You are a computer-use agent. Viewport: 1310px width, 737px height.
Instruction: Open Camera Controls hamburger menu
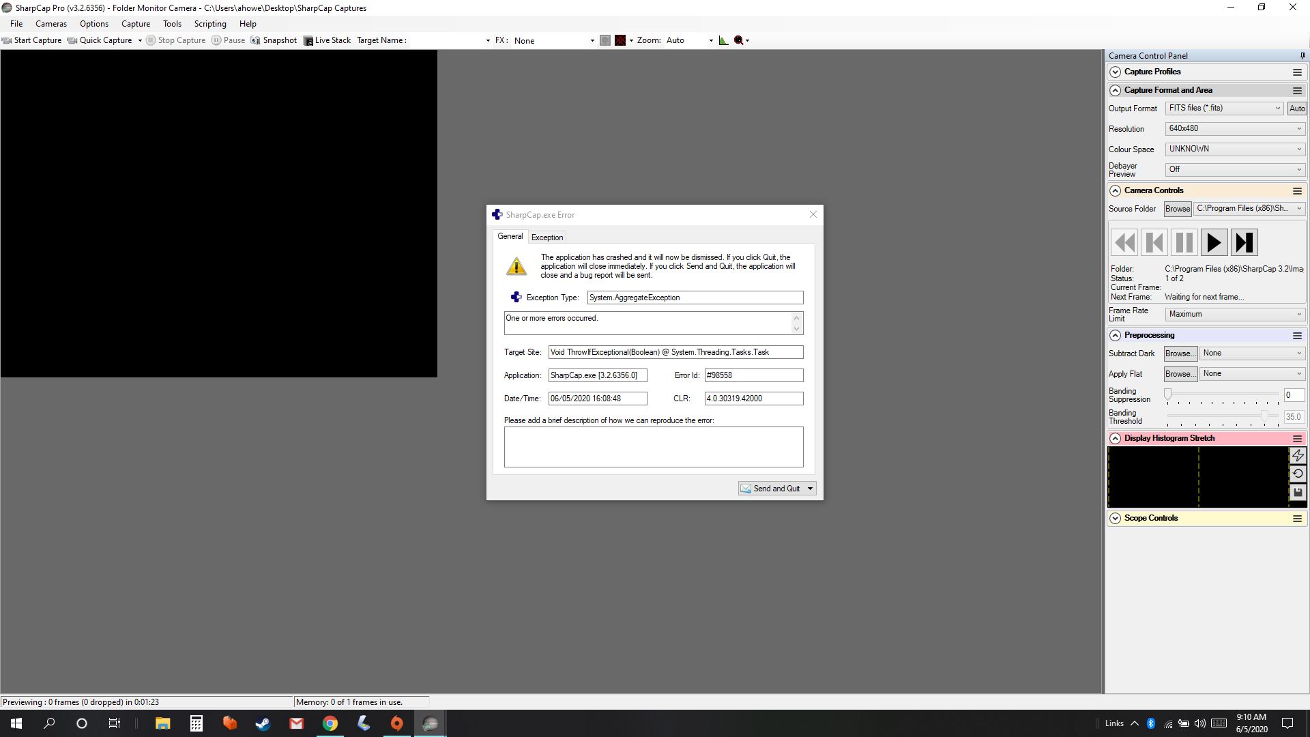pos(1297,191)
